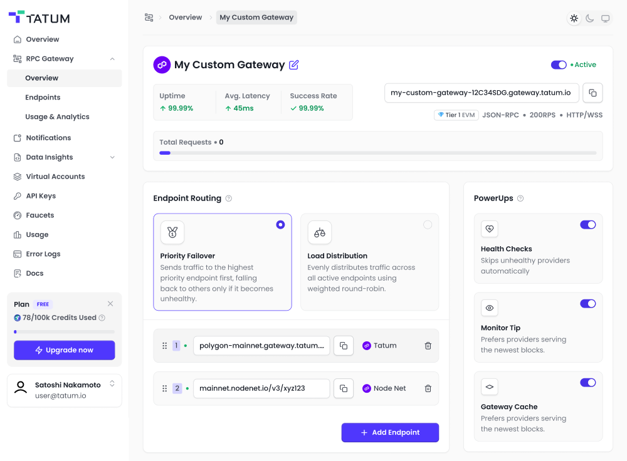Switch to dark mode with moon icon
Image resolution: width=627 pixels, height=461 pixels.
(589, 18)
